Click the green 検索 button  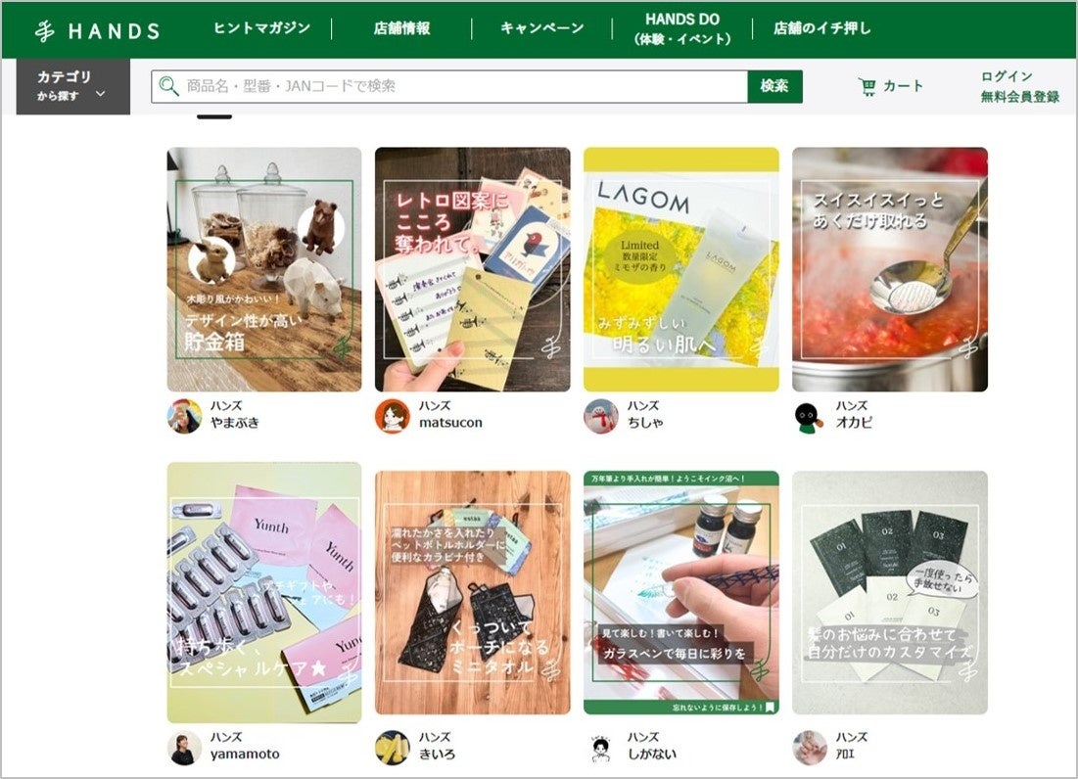(x=774, y=86)
